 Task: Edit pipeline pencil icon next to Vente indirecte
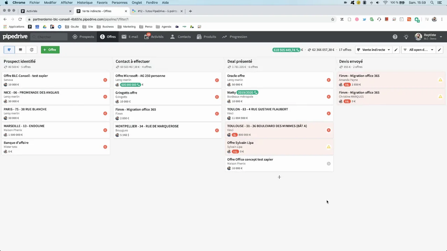(396, 50)
